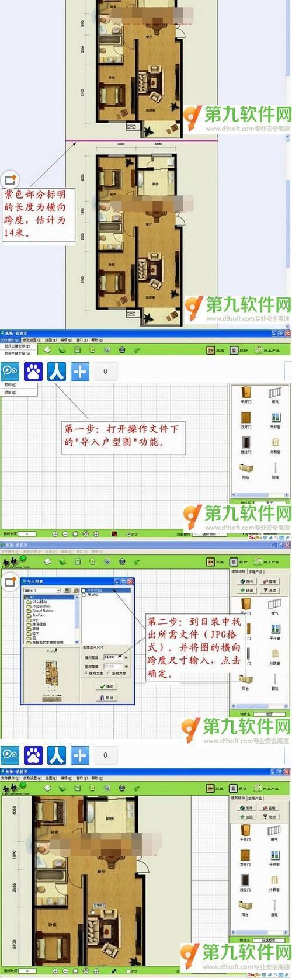
Task: Go up one folder in 导入图像 dialog
Action: (x=67, y=590)
